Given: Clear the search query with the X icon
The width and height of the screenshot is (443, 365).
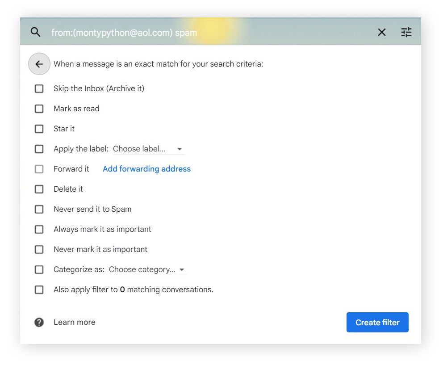Looking at the screenshot, I should coord(382,32).
